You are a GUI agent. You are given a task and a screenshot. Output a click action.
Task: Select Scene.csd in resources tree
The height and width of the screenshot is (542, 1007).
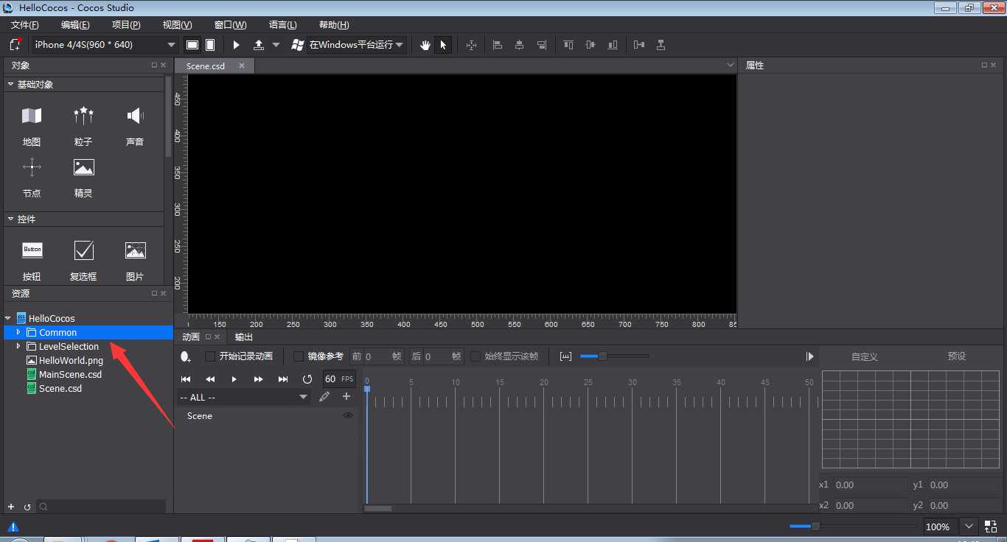point(54,388)
